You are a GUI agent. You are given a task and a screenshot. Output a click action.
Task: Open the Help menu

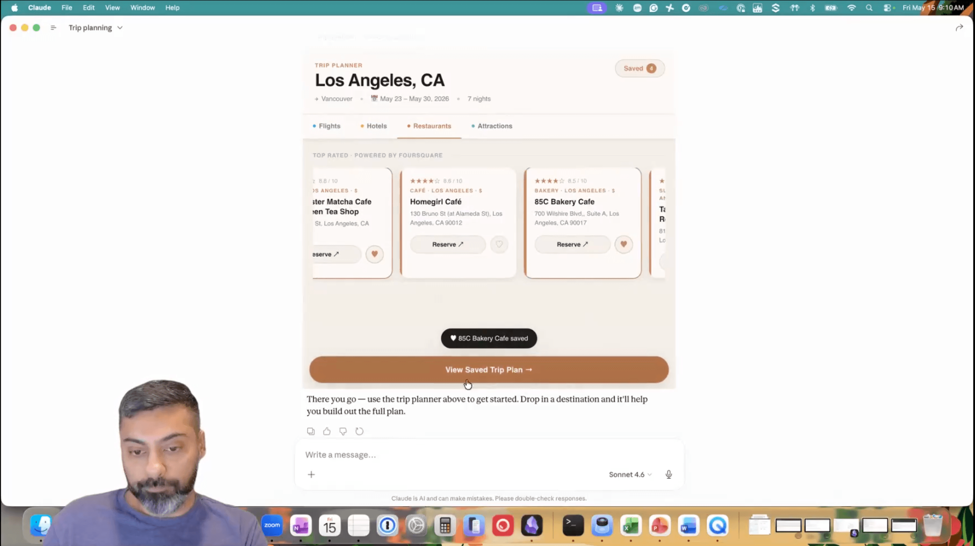(172, 8)
